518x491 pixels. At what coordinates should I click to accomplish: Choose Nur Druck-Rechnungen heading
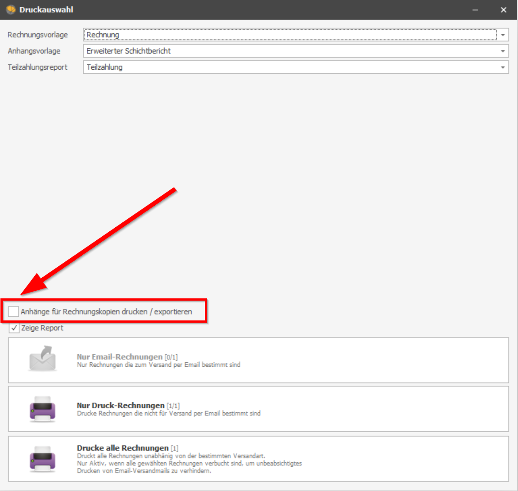click(121, 405)
